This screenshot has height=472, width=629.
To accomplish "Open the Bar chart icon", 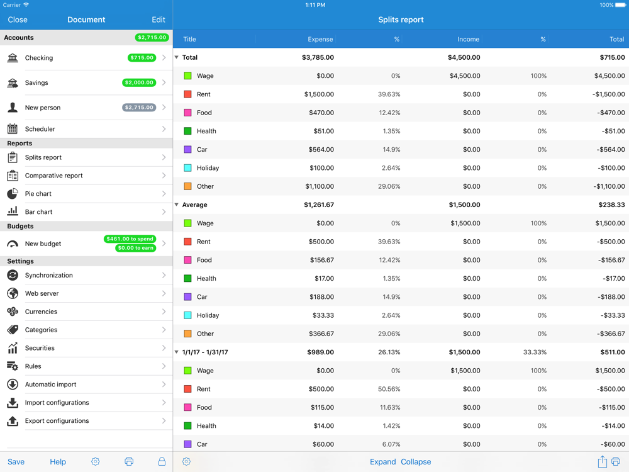I will pos(13,211).
